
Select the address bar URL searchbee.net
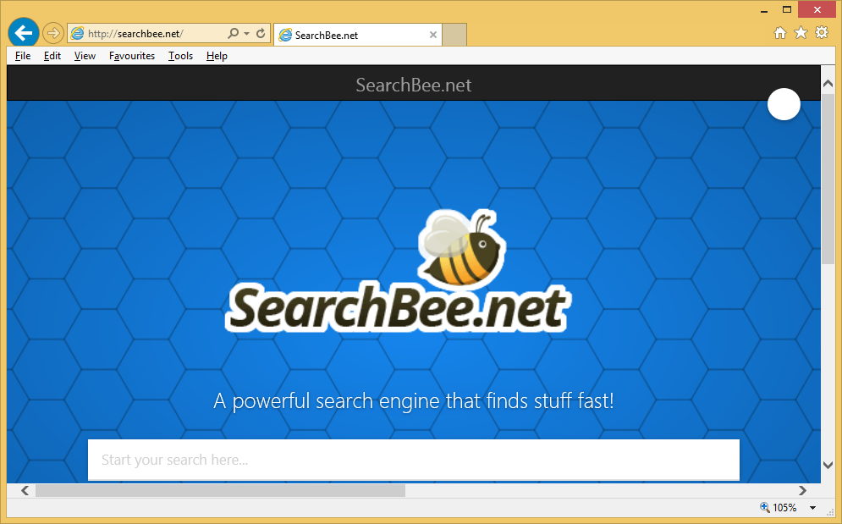135,34
